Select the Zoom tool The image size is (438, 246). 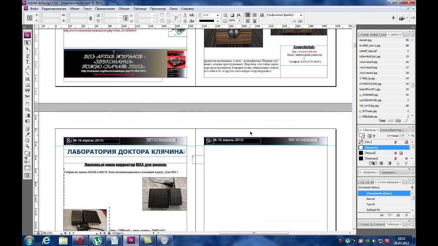point(27,146)
